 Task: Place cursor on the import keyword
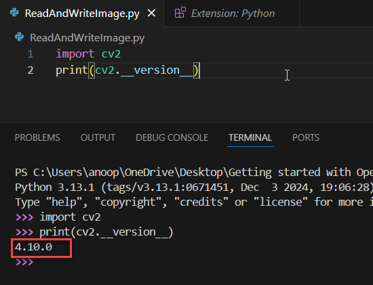pos(75,54)
